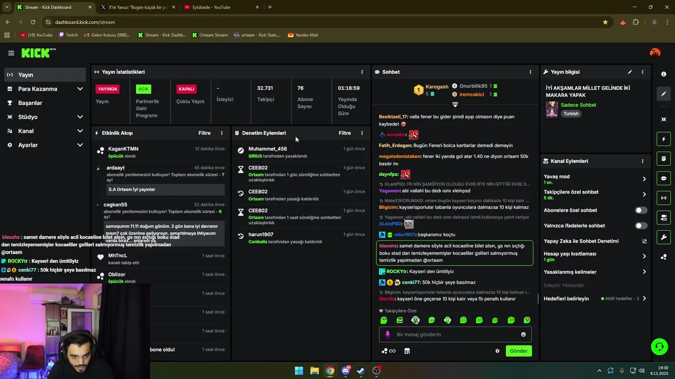The image size is (675, 379).
Task: Open Steam from the Windows taskbar
Action: pyautogui.click(x=361, y=371)
